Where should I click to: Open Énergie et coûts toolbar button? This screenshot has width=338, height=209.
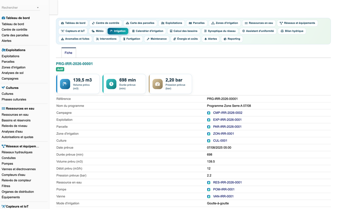click(x=185, y=39)
